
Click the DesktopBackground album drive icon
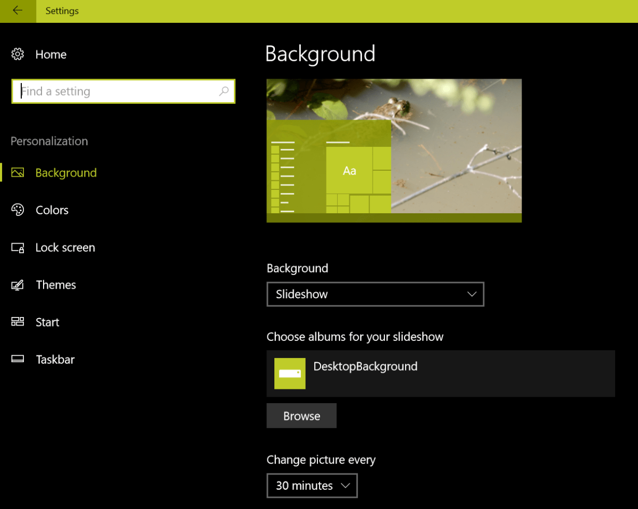290,373
